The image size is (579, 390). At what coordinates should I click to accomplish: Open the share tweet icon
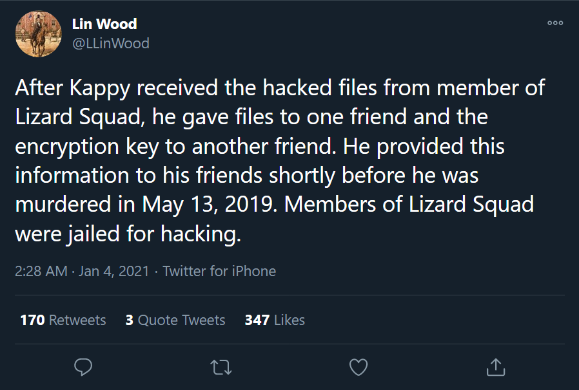point(496,367)
